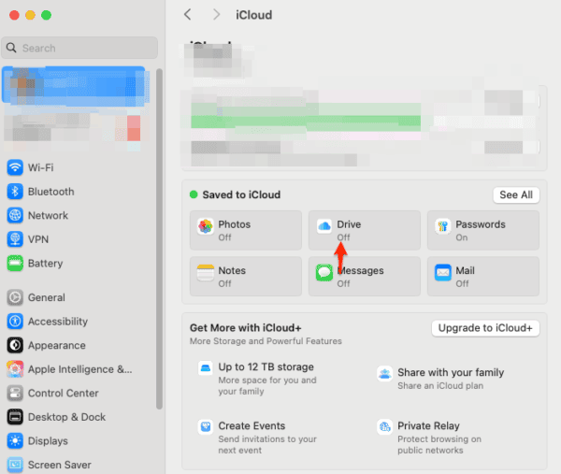Viewport: 561px width, 474px height.
Task: Open Apple Intelligence settings in sidebar
Action: [x=79, y=369]
